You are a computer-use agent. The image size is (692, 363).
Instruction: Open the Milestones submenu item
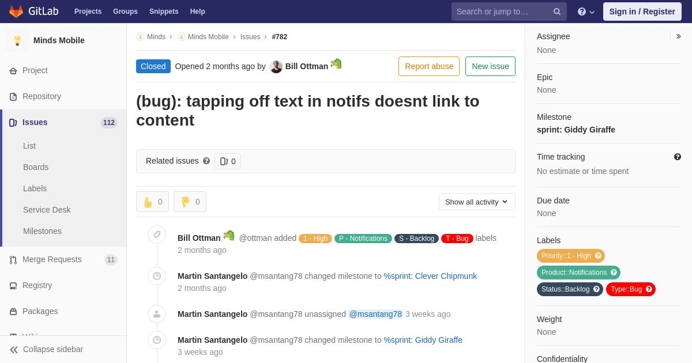click(x=42, y=231)
